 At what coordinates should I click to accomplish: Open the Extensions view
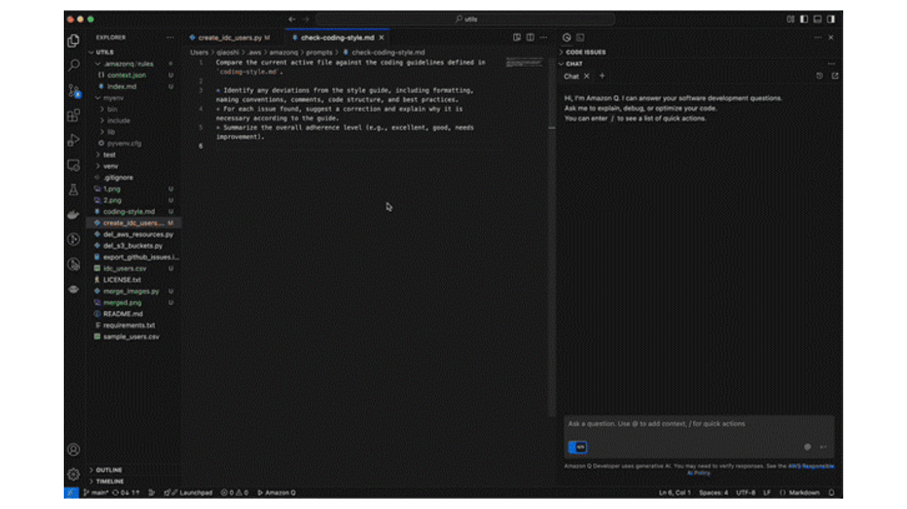coord(74,115)
